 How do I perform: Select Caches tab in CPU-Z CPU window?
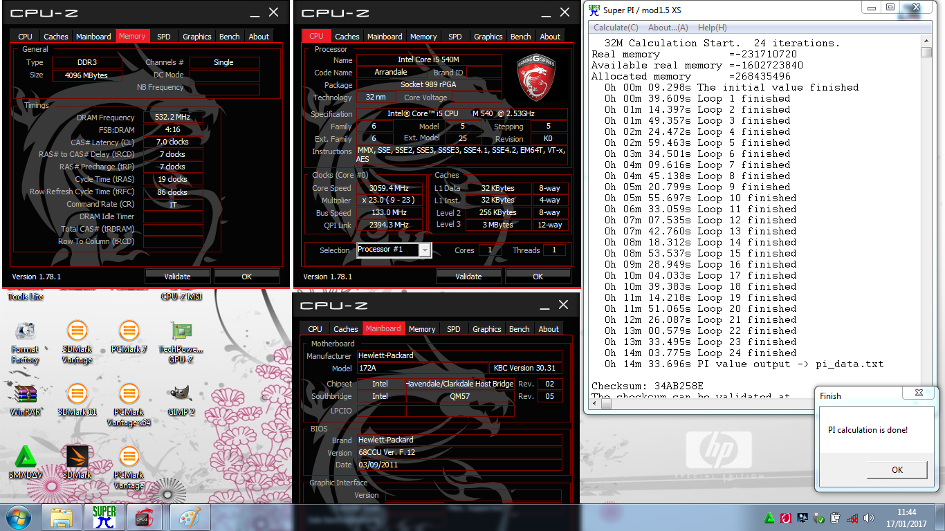click(x=347, y=37)
